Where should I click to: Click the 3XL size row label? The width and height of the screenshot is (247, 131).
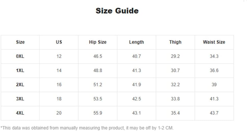[20, 99]
